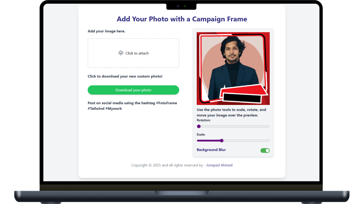Open the Jonayed Ahmed author link
This screenshot has height=204, width=364.
pyautogui.click(x=219, y=165)
